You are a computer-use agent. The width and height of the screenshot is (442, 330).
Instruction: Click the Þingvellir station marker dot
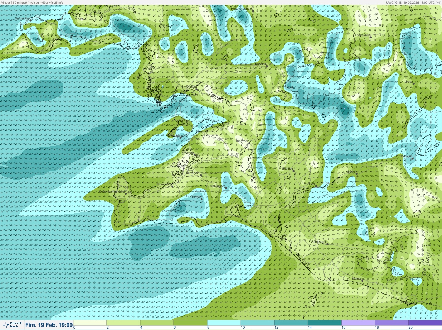pos(249,143)
